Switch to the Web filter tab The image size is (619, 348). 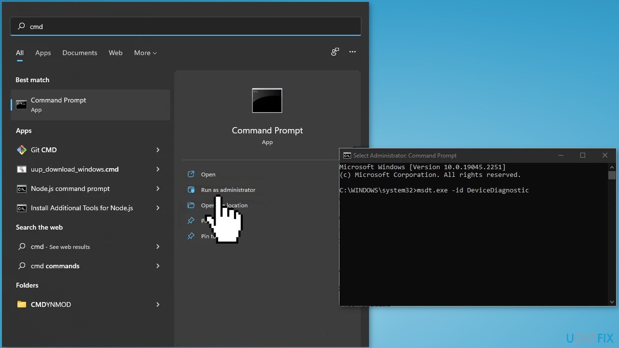tap(116, 53)
